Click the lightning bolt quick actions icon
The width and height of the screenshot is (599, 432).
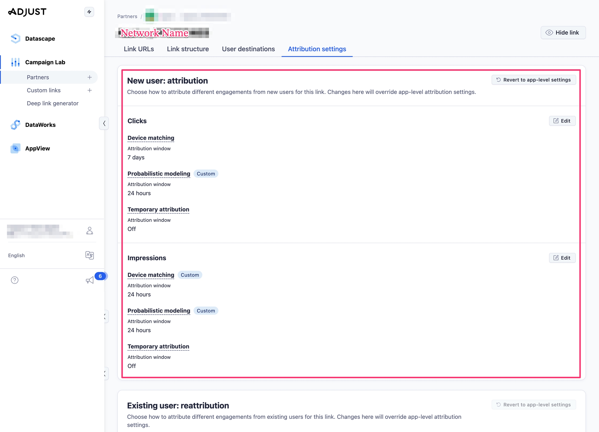pyautogui.click(x=89, y=12)
